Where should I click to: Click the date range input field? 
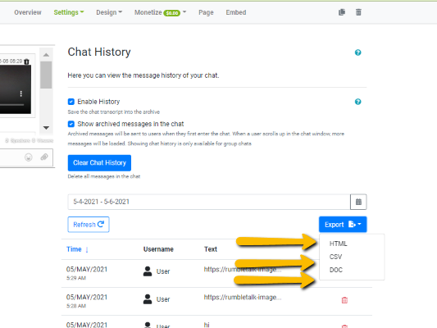209,202
